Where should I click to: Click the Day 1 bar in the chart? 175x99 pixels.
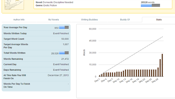coord(100,76)
